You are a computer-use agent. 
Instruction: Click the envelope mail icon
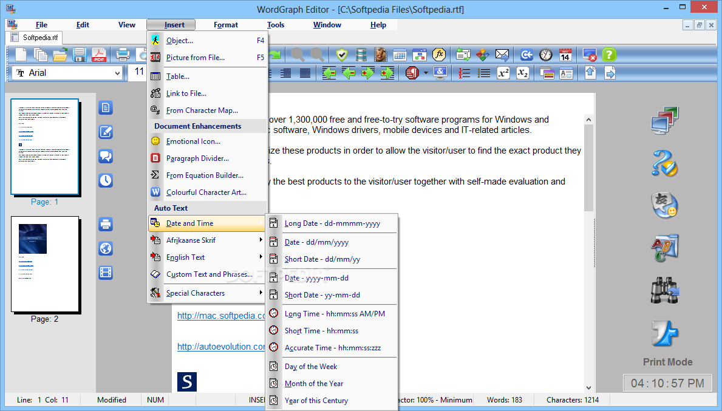click(502, 55)
